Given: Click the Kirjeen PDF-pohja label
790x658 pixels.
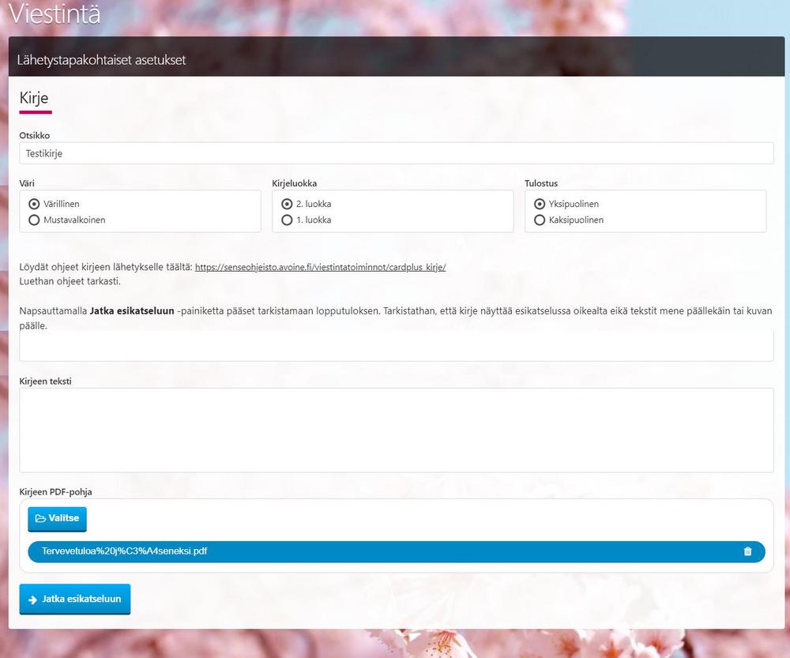Looking at the screenshot, I should [55, 491].
